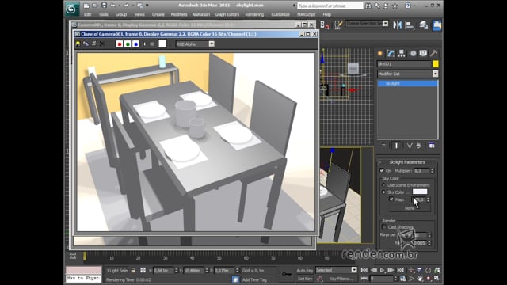507x285 pixels.
Task: Open the Modifiers menu
Action: (179, 14)
